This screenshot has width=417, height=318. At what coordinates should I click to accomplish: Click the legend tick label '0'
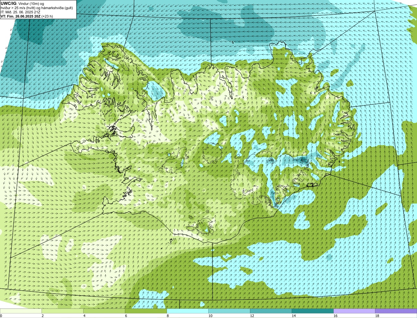click(1, 316)
